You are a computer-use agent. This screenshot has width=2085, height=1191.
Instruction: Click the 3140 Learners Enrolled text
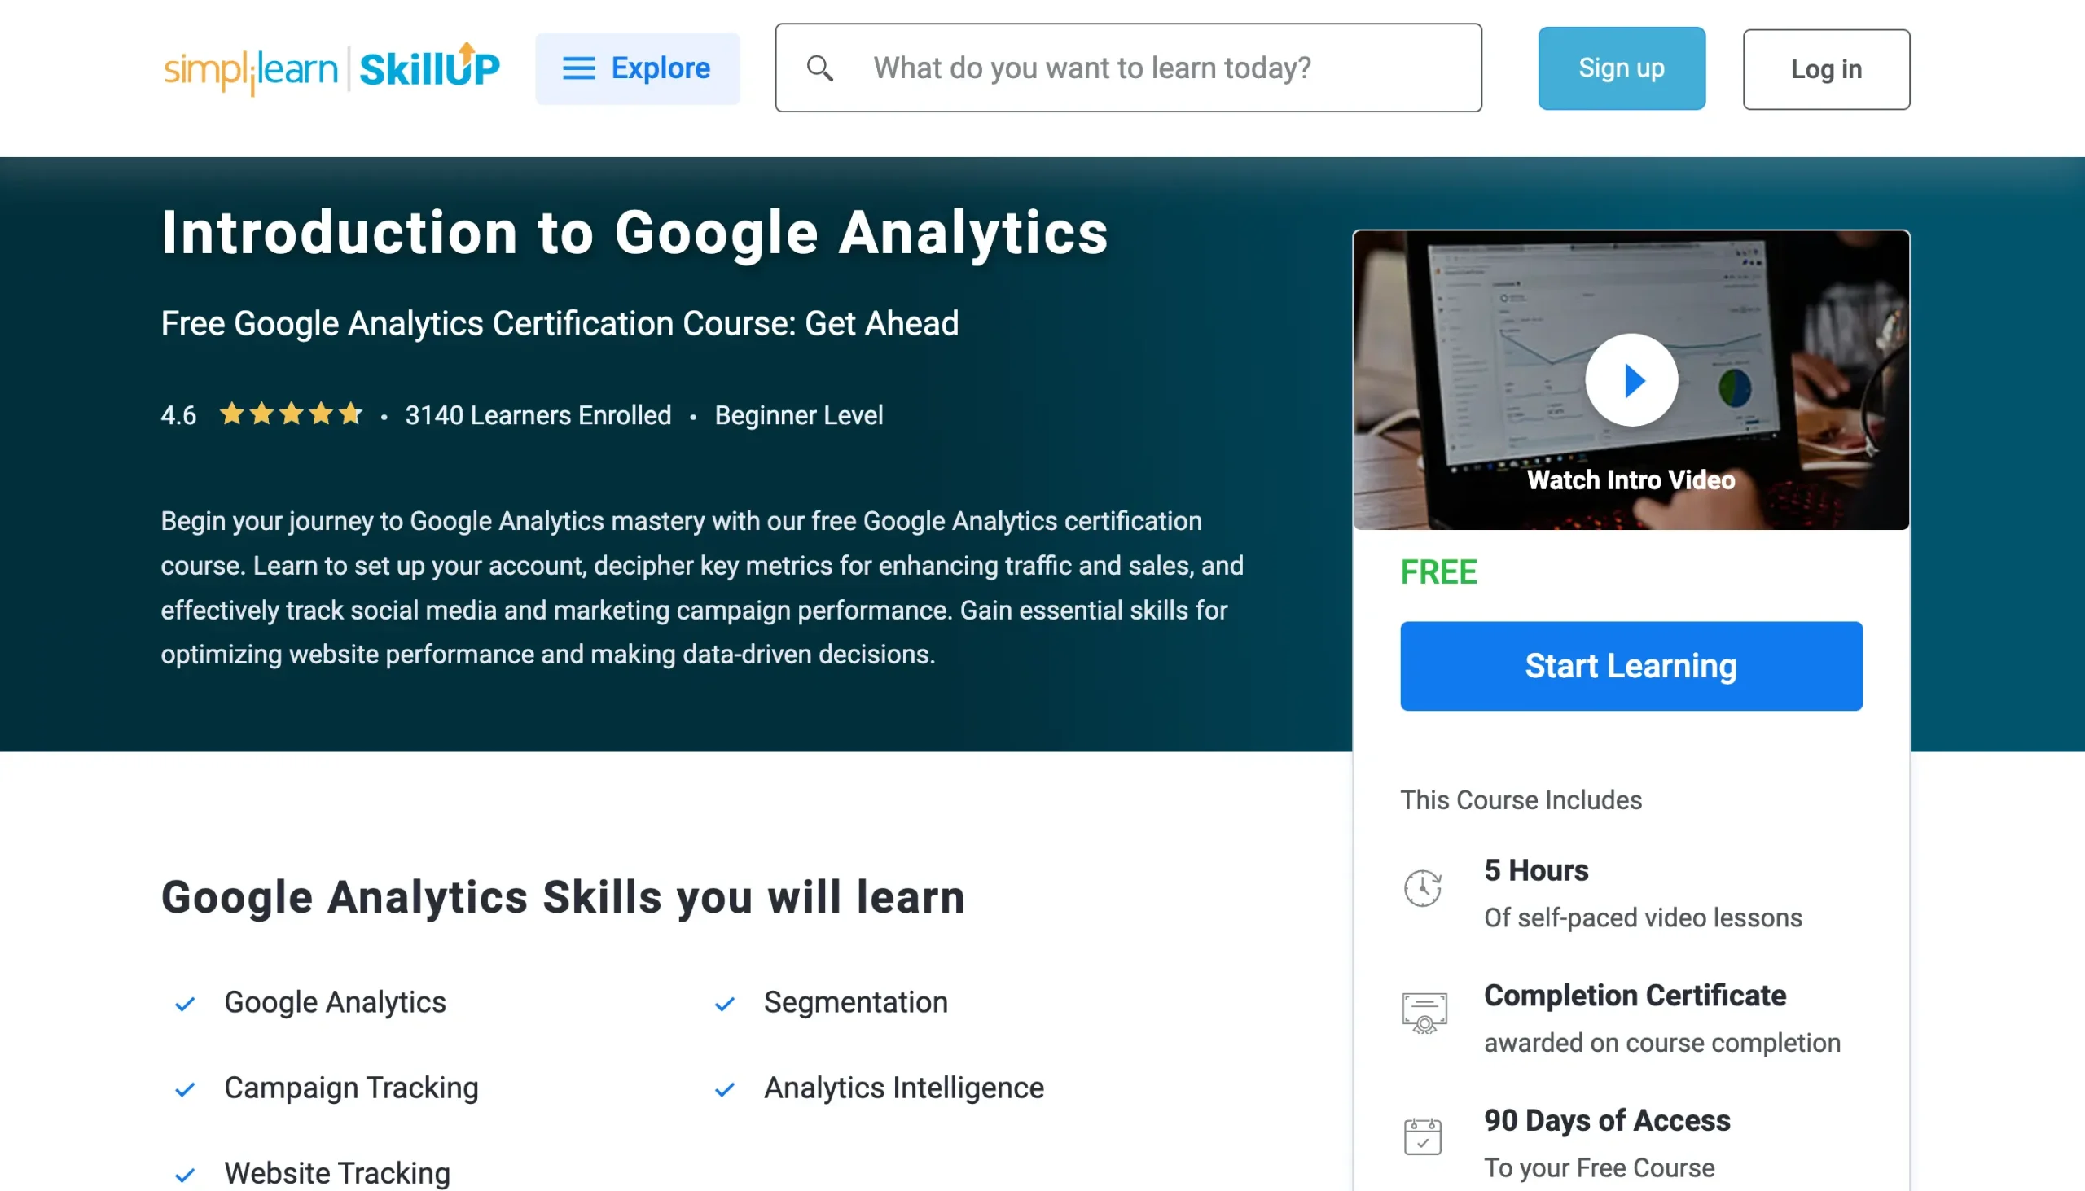coord(538,415)
